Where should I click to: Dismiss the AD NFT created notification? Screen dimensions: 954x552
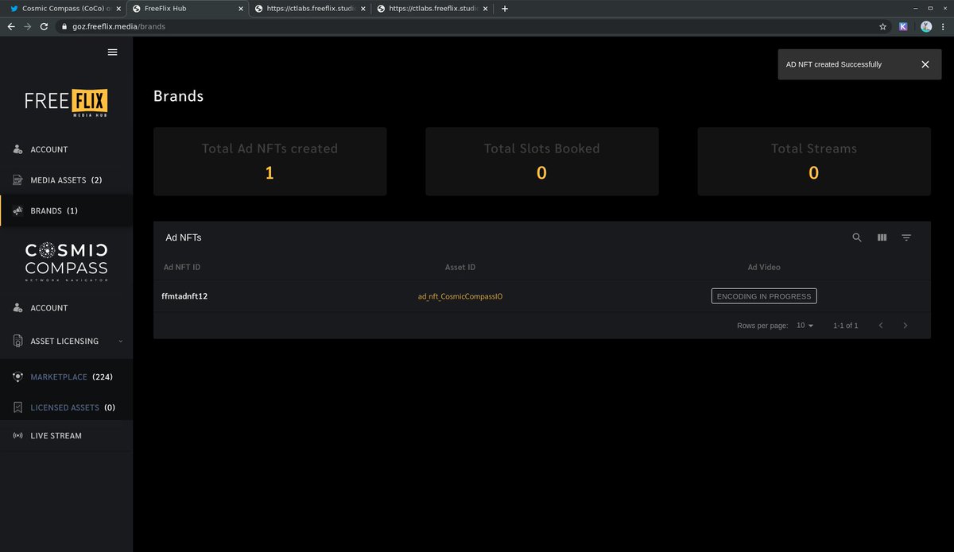(x=925, y=64)
